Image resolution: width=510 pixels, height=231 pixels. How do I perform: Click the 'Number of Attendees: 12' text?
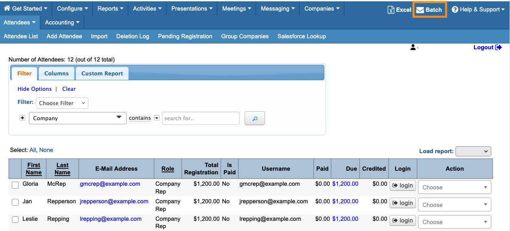(41, 59)
